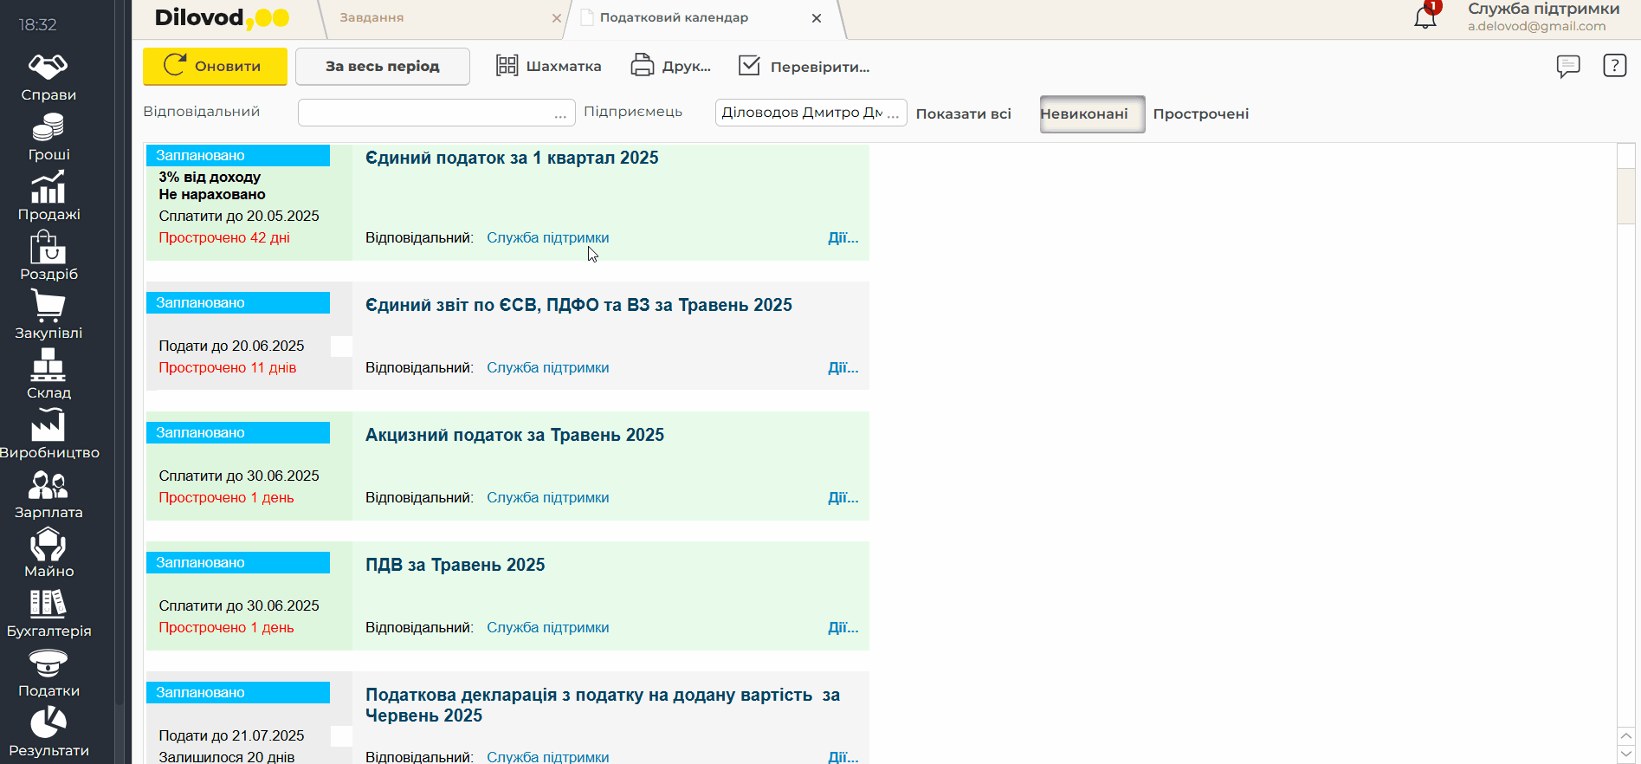The image size is (1641, 764).
Task: Close the Податковий календар tab
Action: pyautogui.click(x=816, y=18)
